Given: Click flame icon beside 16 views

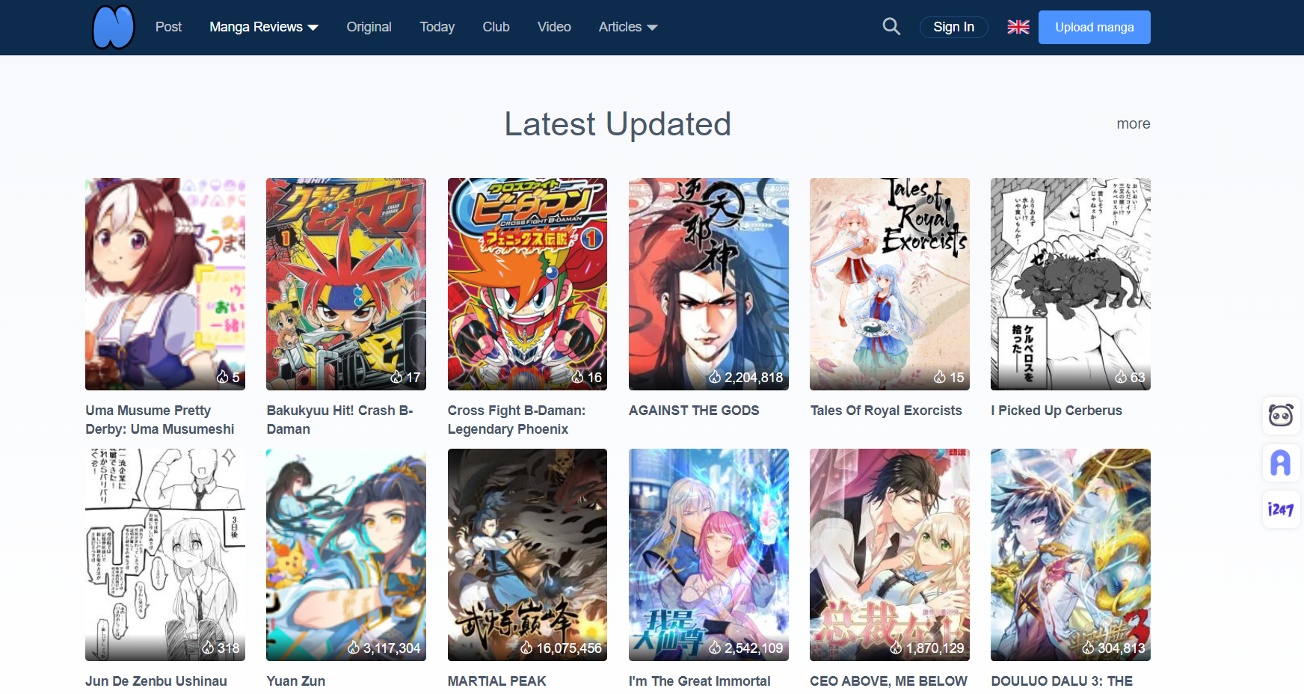Looking at the screenshot, I should 577,377.
